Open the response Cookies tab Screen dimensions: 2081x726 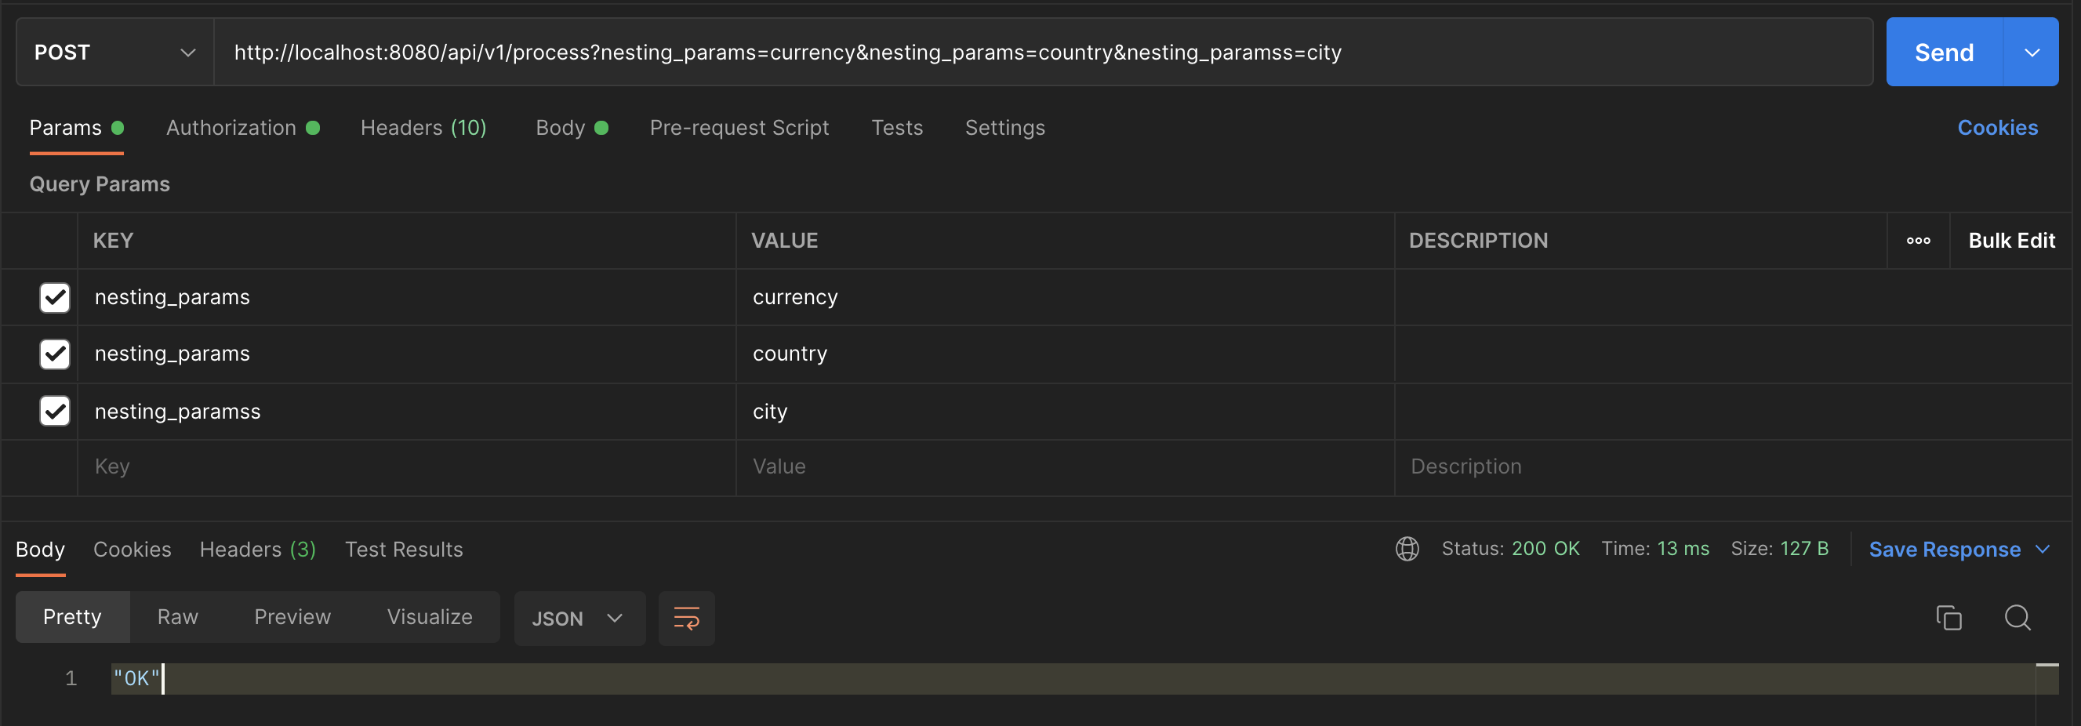(x=133, y=549)
